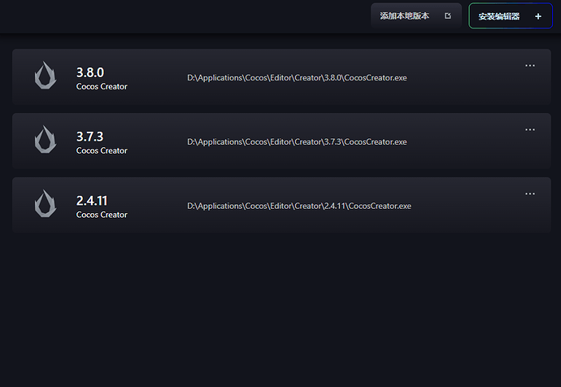
Task: Click the Creator\3.8.0\CocosCreator.exe path
Action: click(x=297, y=77)
